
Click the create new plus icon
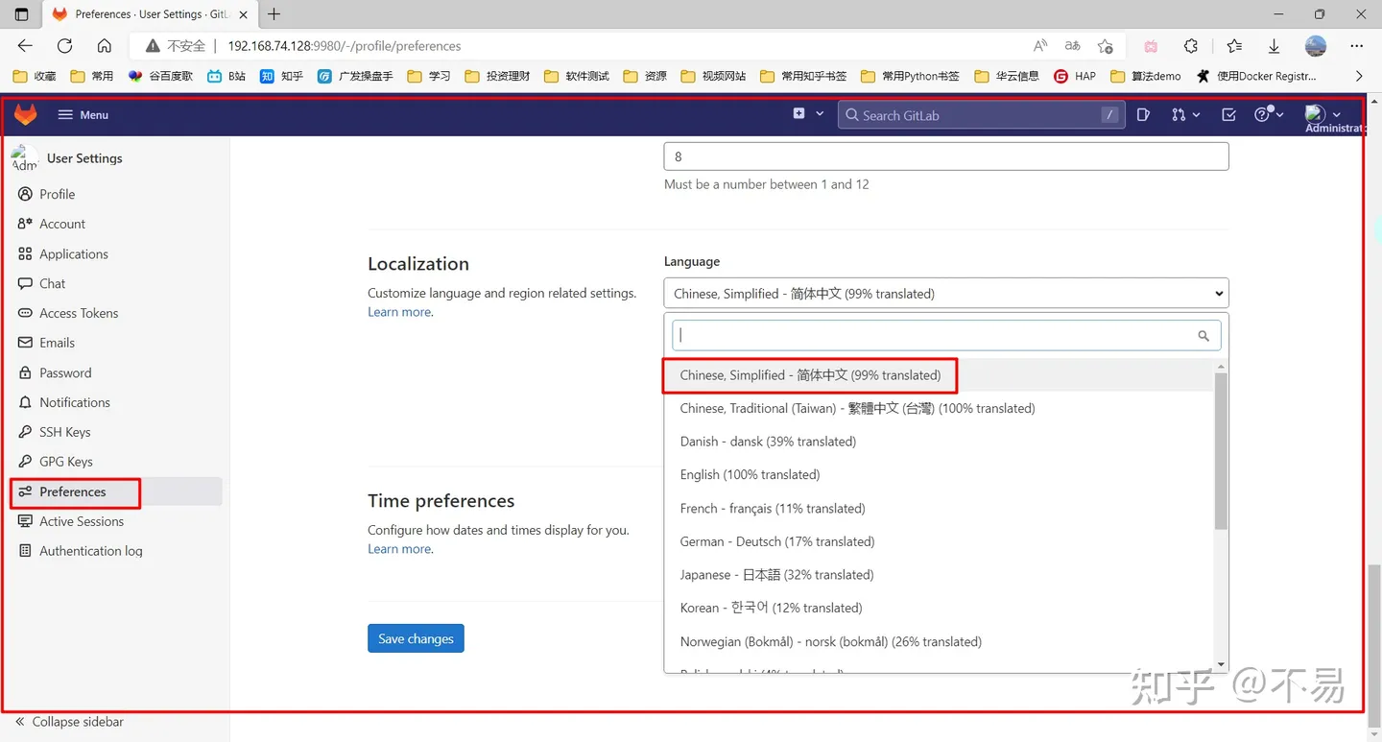pos(798,114)
